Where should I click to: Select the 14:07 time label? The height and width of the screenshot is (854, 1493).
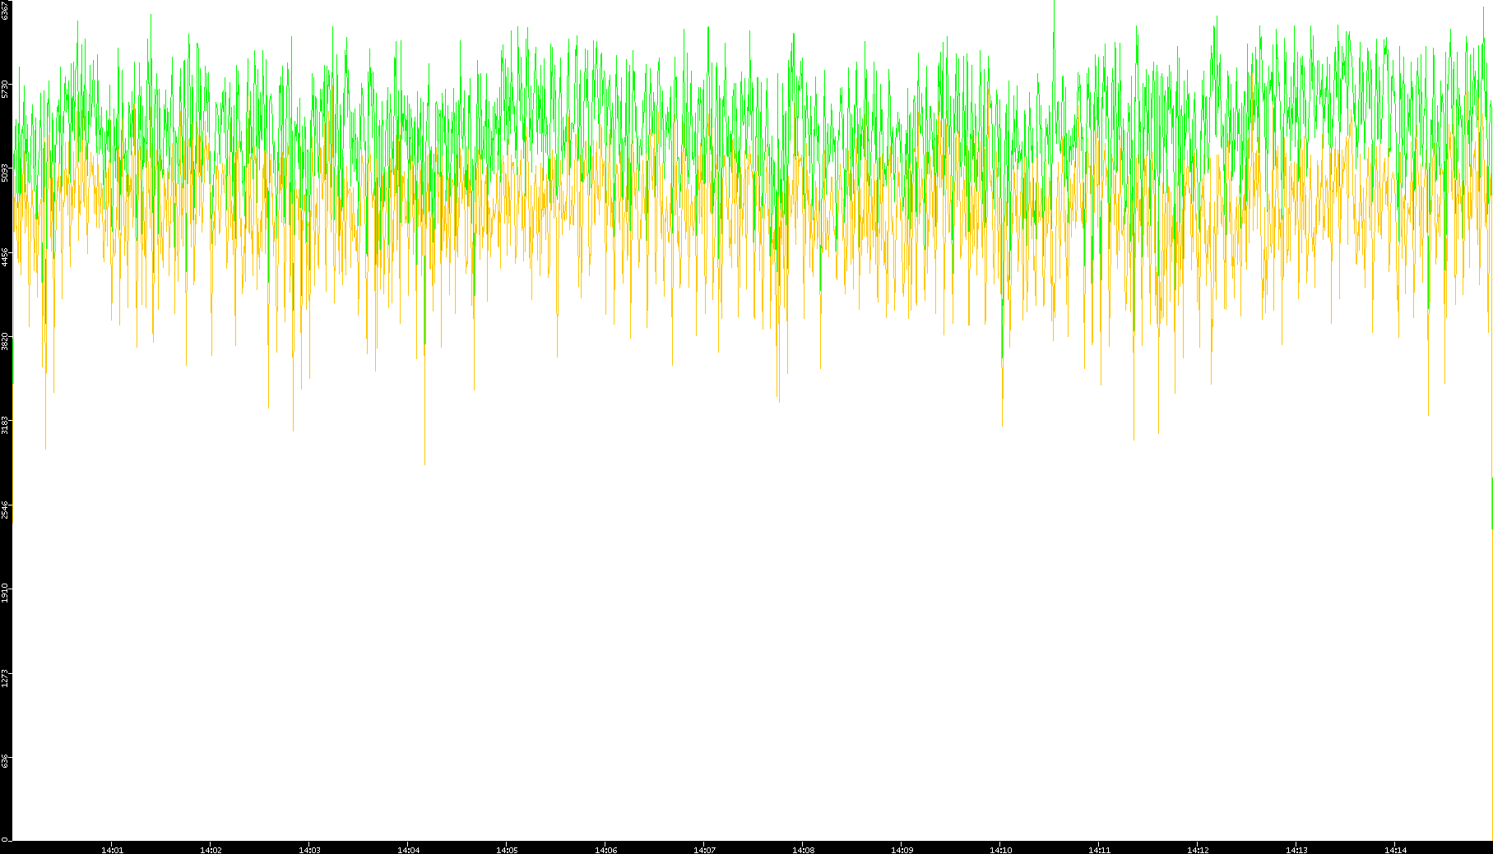[x=704, y=850]
